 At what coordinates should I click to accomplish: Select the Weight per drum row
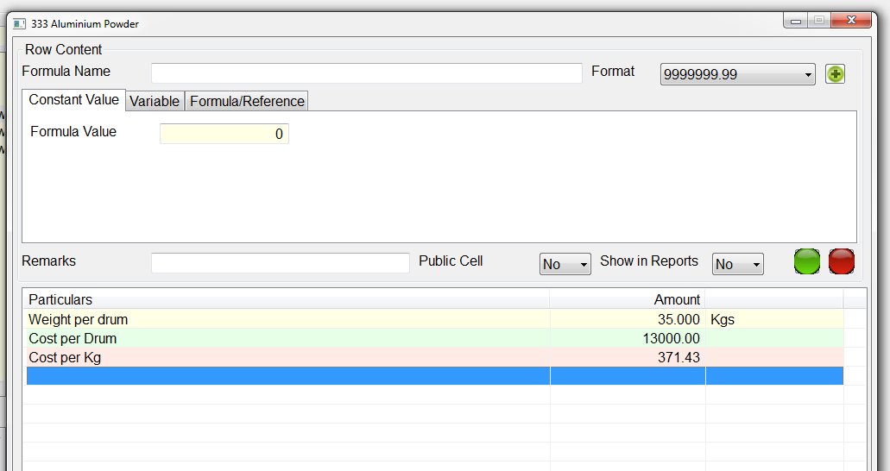287,319
